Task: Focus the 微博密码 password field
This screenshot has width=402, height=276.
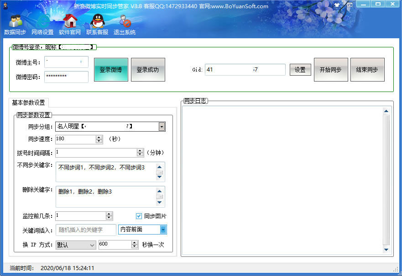Action: click(67, 77)
